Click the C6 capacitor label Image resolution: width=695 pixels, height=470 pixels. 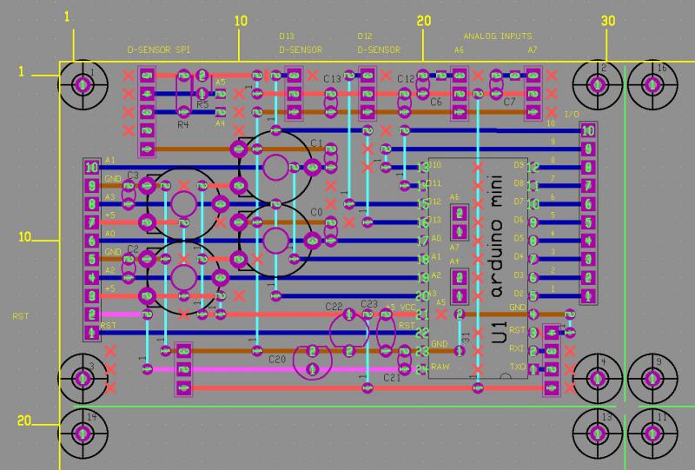coord(436,102)
